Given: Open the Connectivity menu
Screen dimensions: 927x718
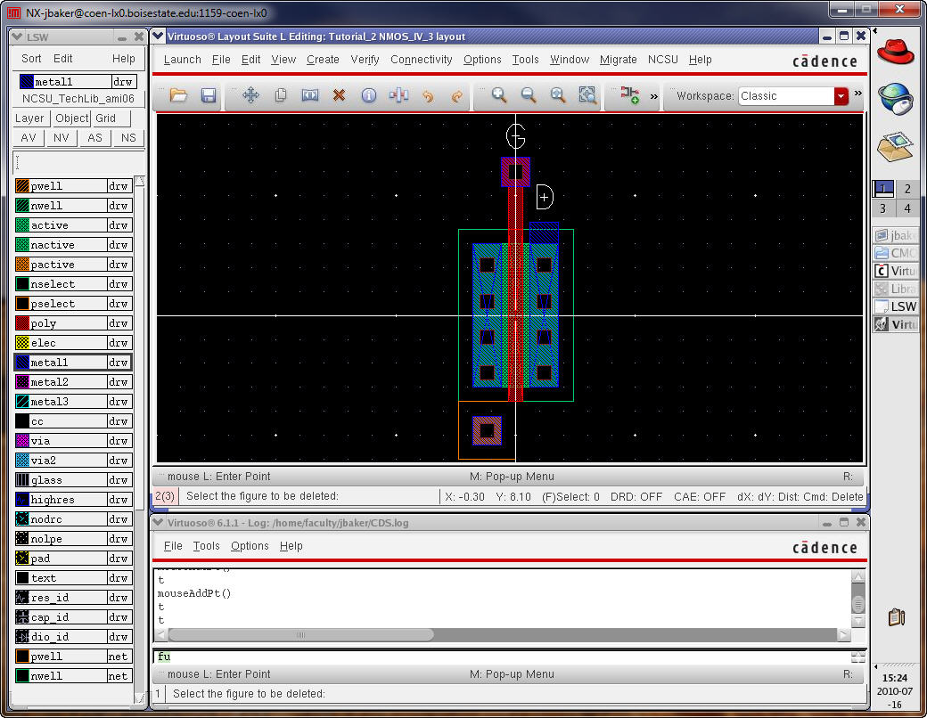Looking at the screenshot, I should pos(421,60).
